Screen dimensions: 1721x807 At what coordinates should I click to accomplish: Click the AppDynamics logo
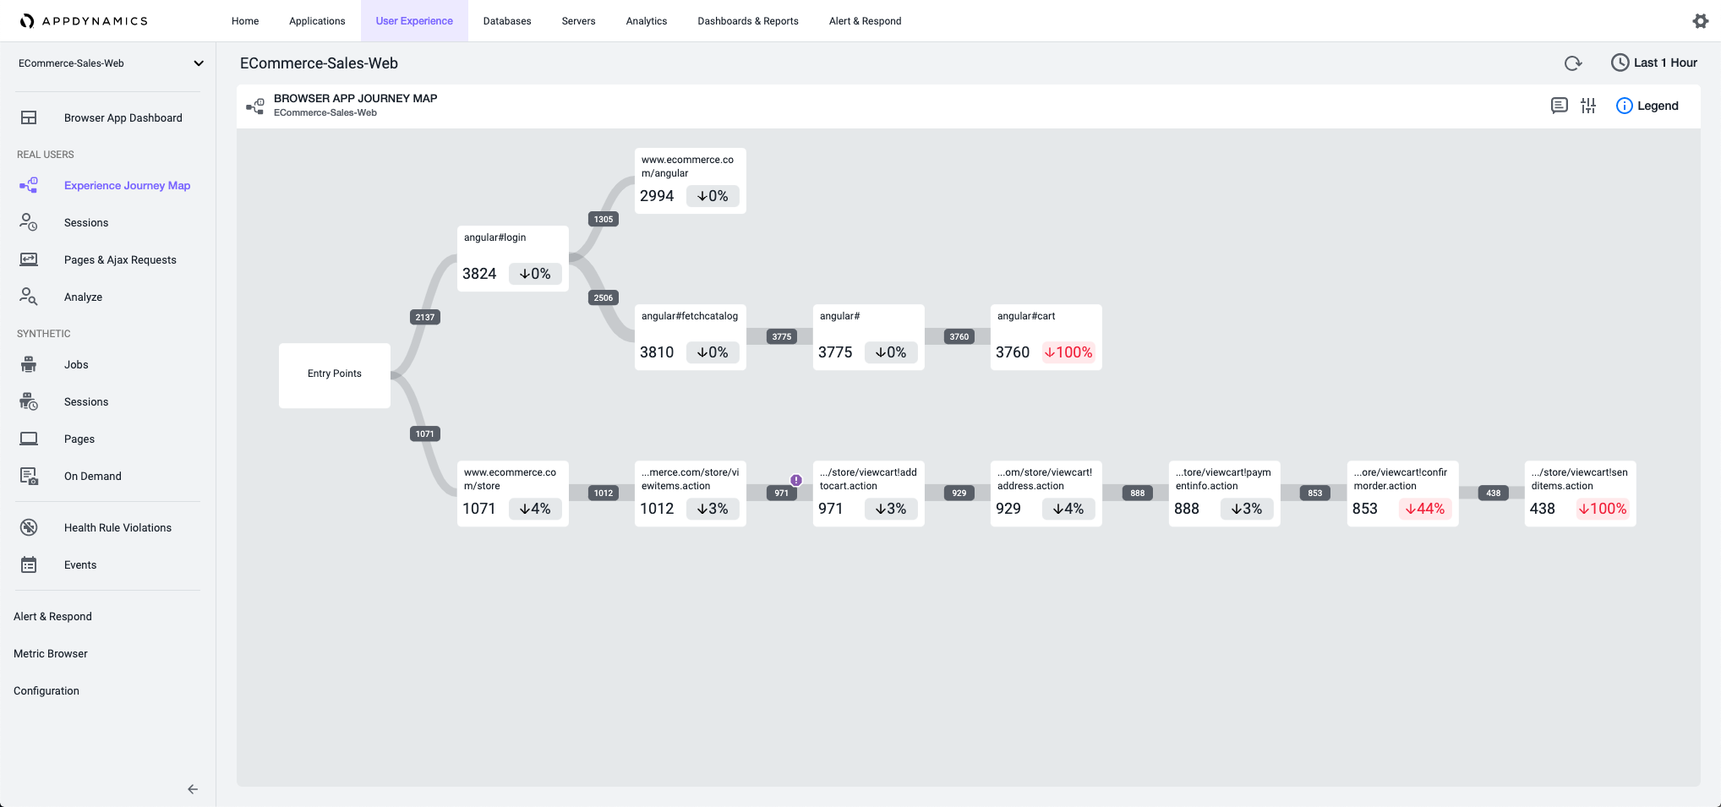[84, 21]
